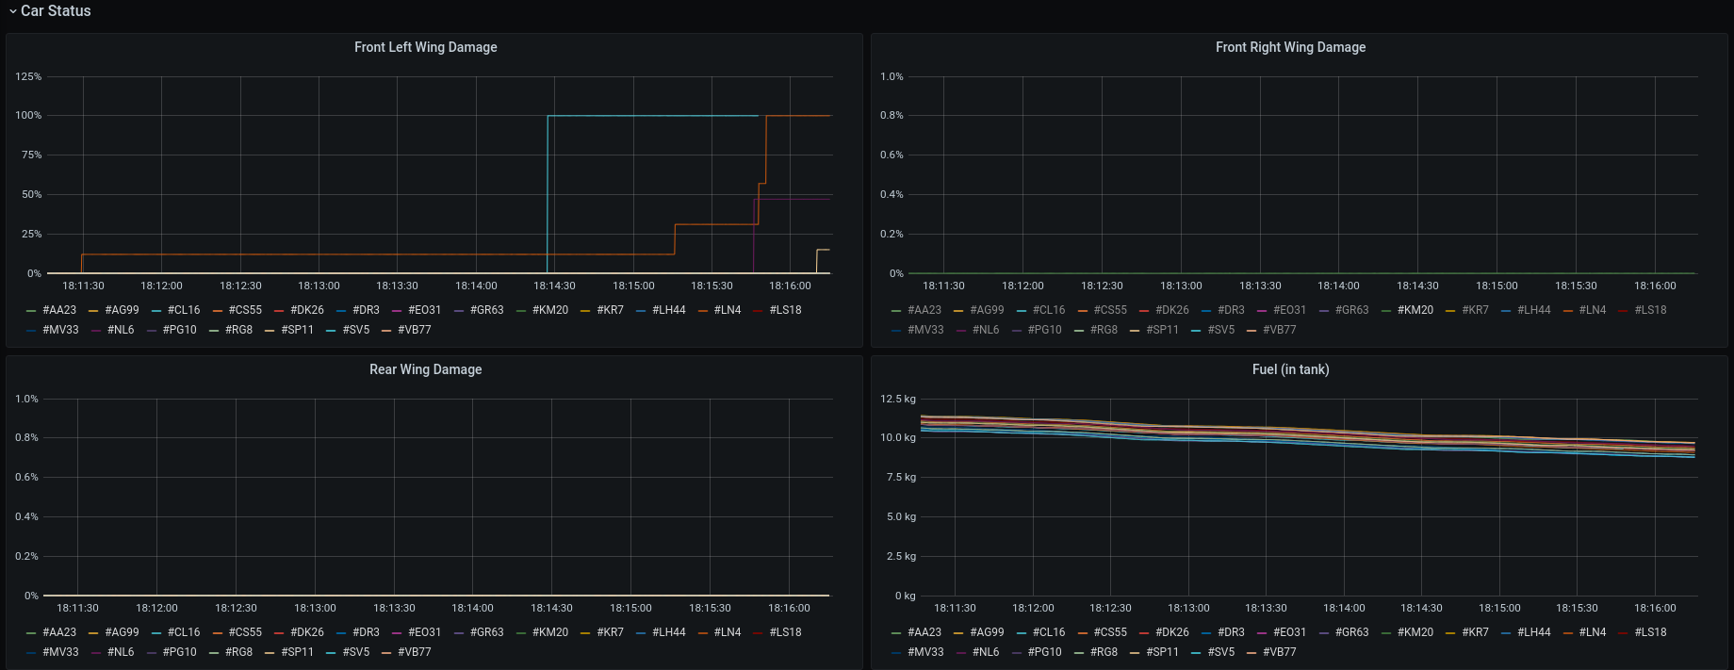Click 7.5 kg axis label in Fuel chart
The image size is (1734, 670).
pos(901,477)
